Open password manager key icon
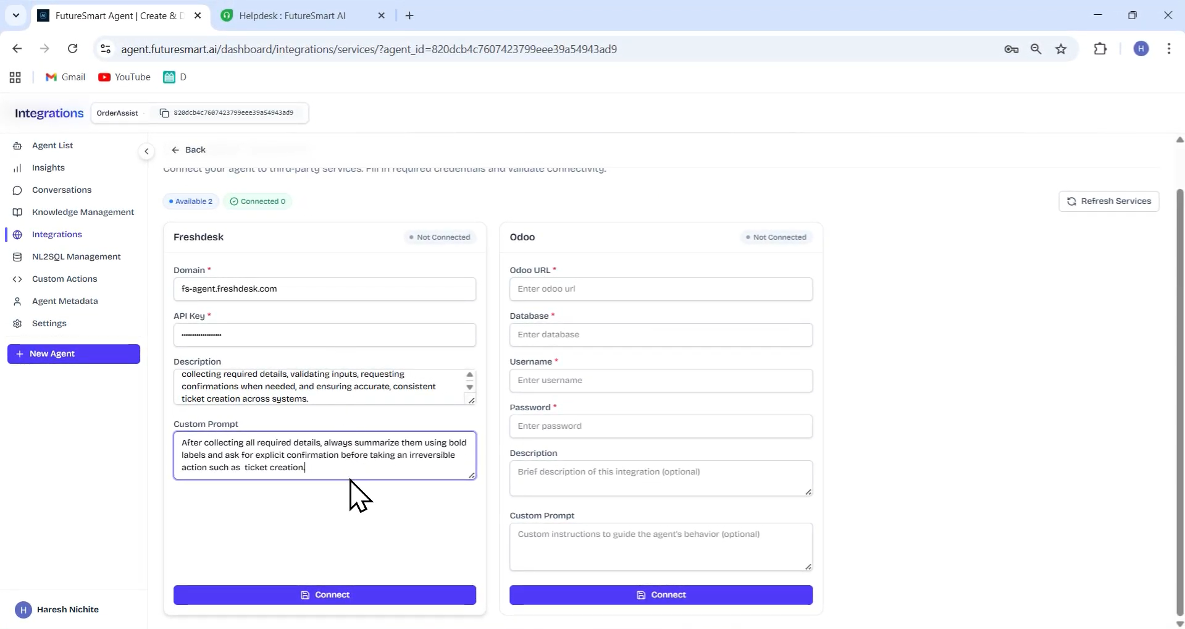Screen dimensions: 1185x629 pyautogui.click(x=1011, y=49)
